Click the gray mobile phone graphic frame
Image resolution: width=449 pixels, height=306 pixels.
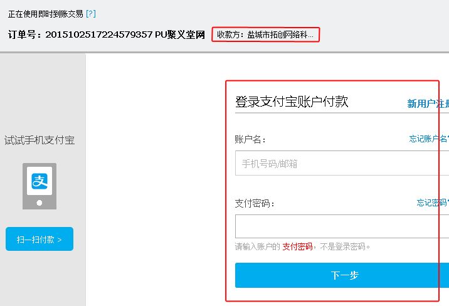[x=40, y=186]
